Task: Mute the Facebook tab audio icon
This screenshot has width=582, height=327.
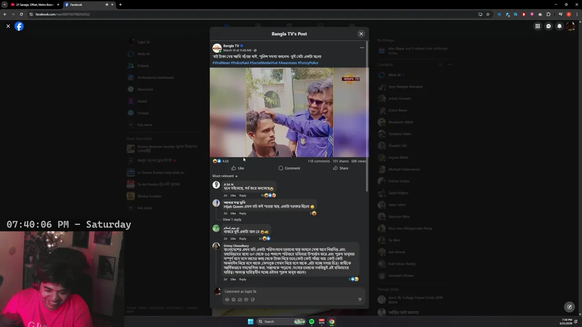Action: (x=107, y=5)
